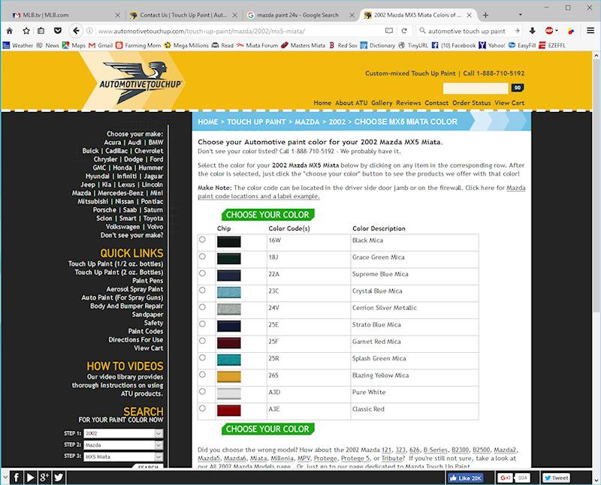Screen dimensions: 601x485
Task: Click the Protege model link
Action: [x=325, y=458]
